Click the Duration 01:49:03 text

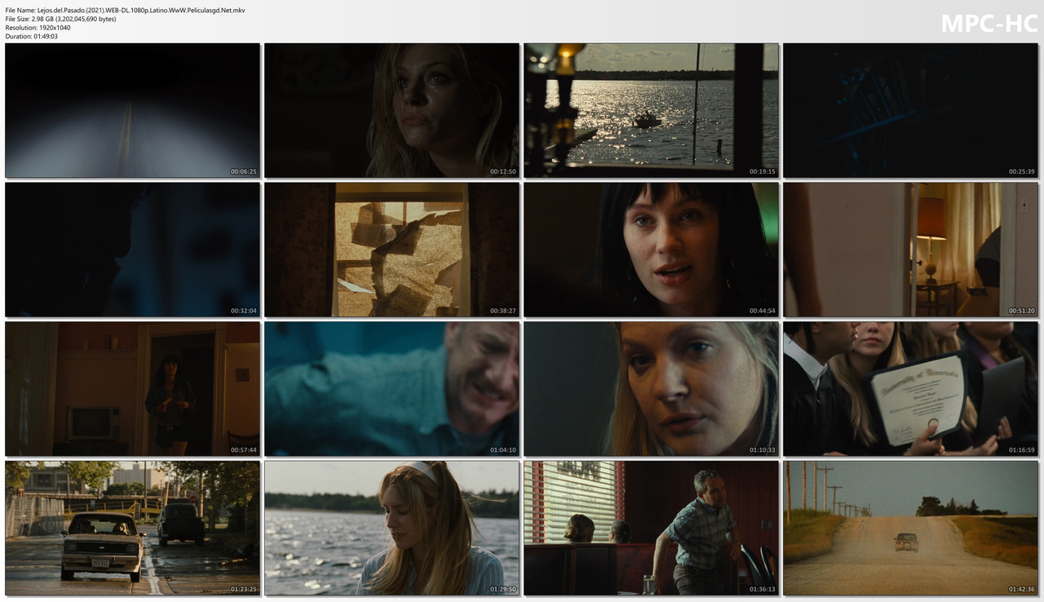pos(31,37)
